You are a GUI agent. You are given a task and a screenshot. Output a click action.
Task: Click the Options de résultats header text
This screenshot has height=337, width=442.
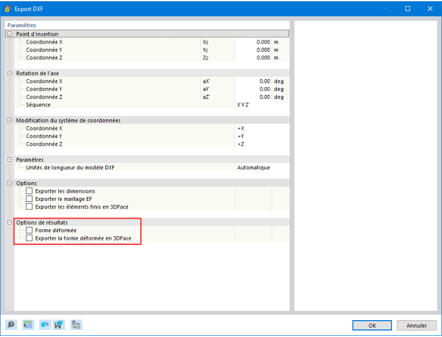(42, 222)
